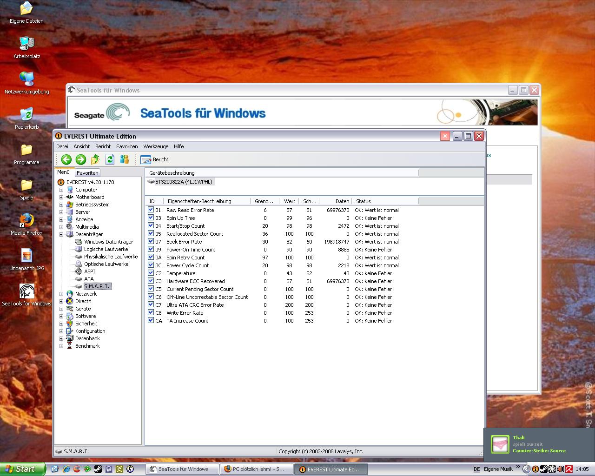Expand the Benchmark tree node
Screen dimensions: 595x476
pyautogui.click(x=61, y=346)
